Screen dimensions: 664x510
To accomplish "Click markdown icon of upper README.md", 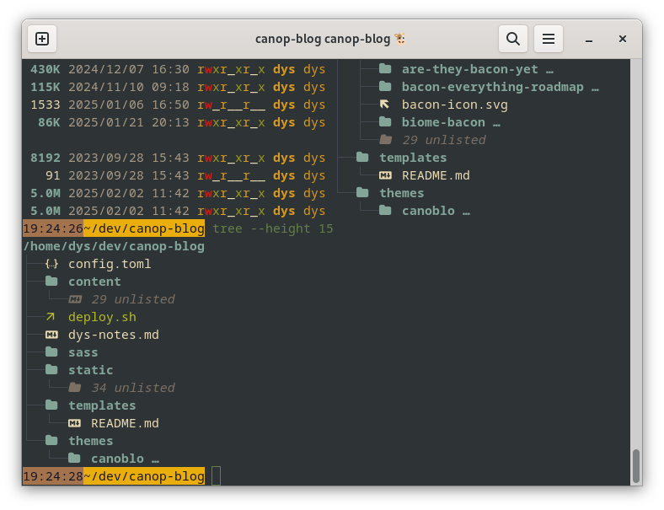I will coord(385,175).
